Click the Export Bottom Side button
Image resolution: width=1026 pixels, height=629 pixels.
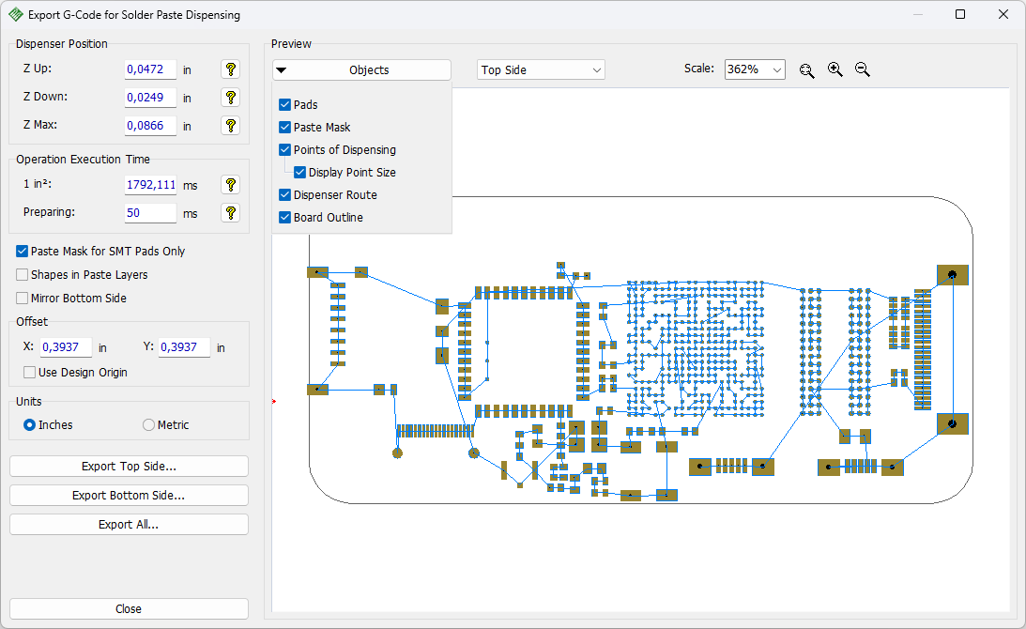pyautogui.click(x=129, y=496)
